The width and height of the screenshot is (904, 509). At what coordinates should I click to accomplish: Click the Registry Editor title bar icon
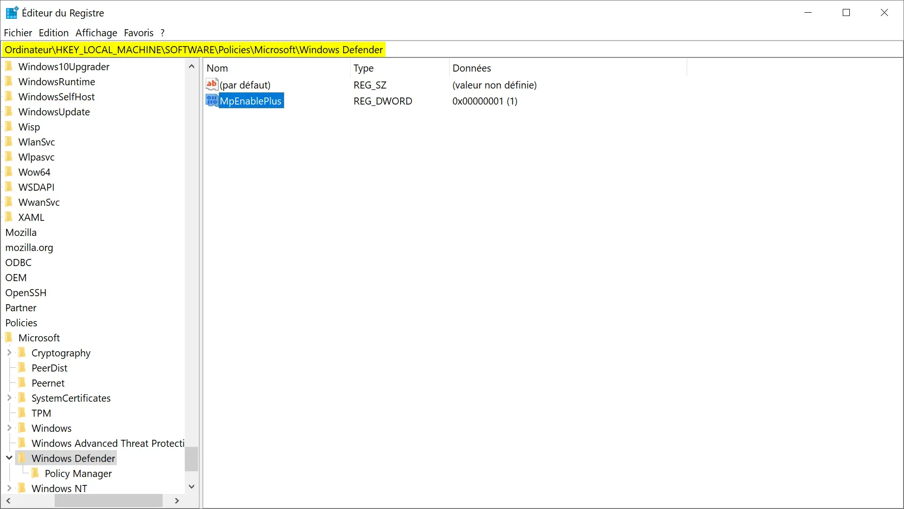coord(12,13)
